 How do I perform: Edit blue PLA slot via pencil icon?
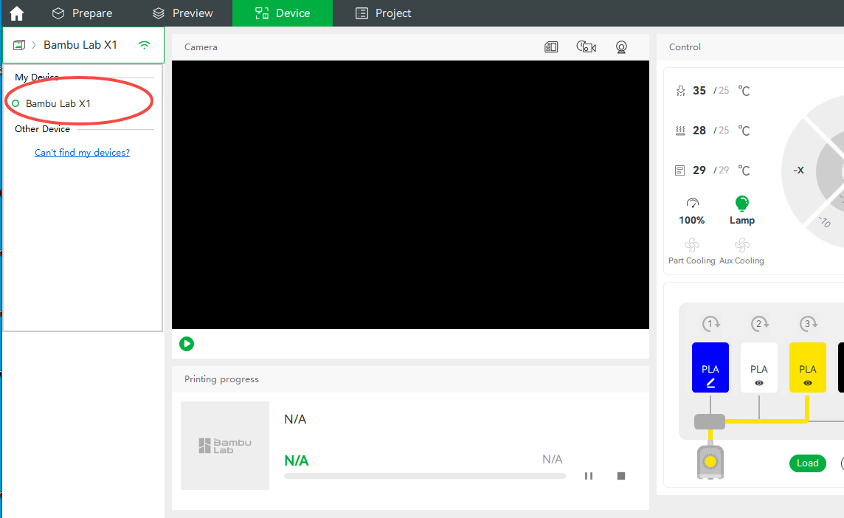[x=710, y=383]
